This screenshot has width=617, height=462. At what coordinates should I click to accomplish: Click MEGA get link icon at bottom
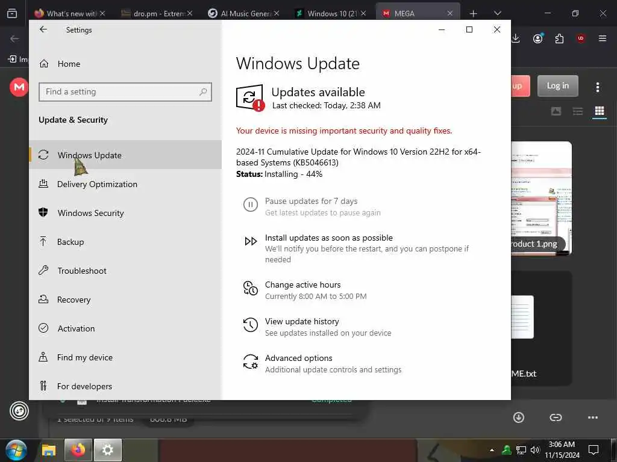[556, 417]
